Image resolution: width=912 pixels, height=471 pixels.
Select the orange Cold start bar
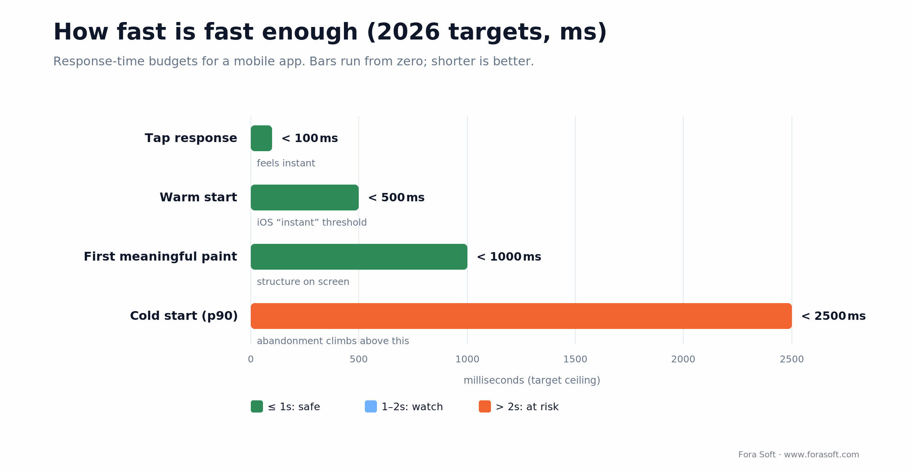(521, 316)
